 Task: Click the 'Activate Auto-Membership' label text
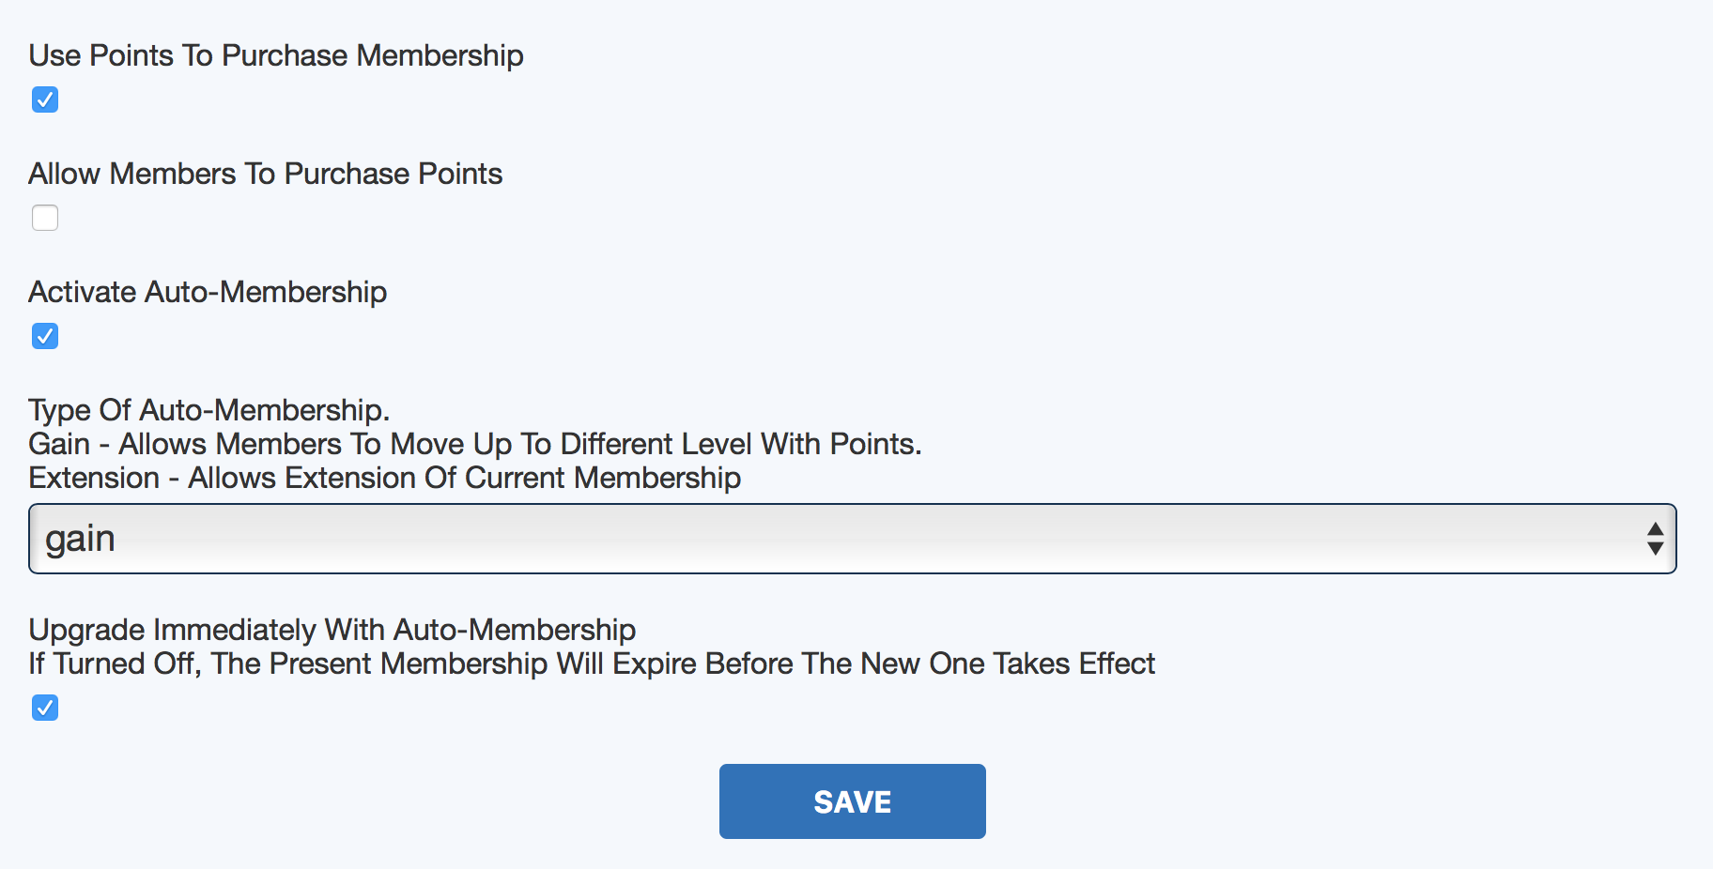pyautogui.click(x=208, y=292)
